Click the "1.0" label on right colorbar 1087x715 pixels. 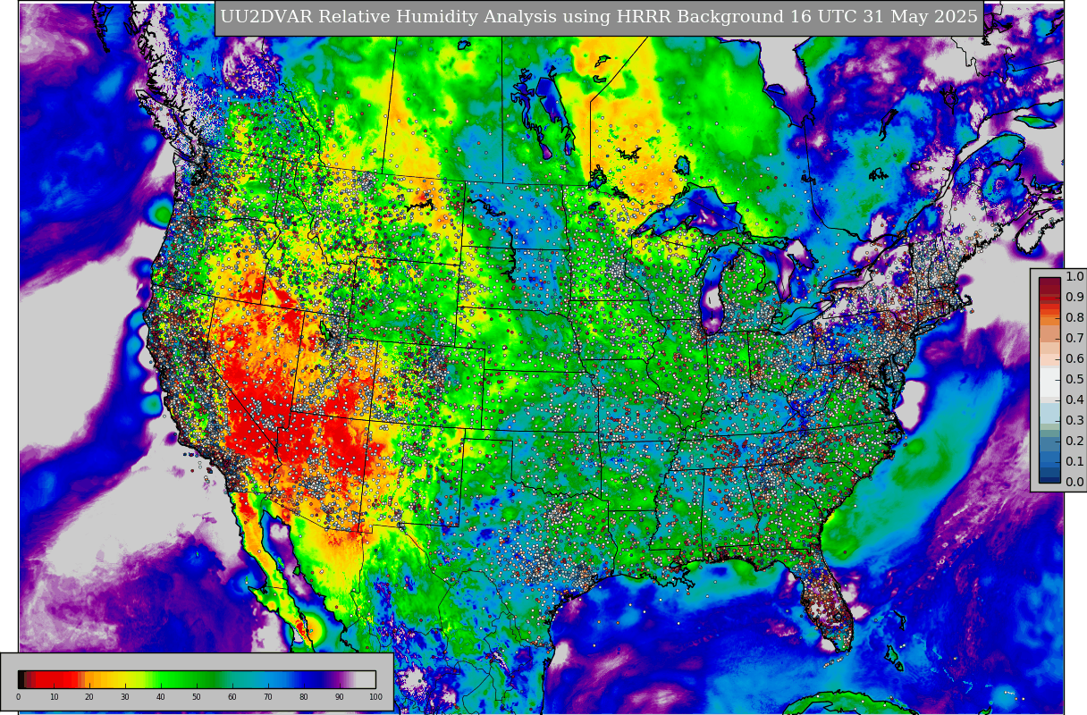pos(1074,277)
